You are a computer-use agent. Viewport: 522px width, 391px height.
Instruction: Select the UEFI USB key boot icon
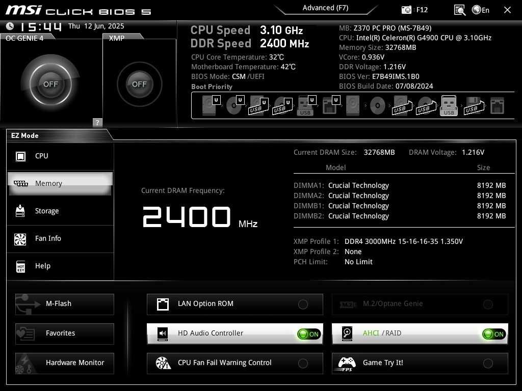(x=306, y=106)
